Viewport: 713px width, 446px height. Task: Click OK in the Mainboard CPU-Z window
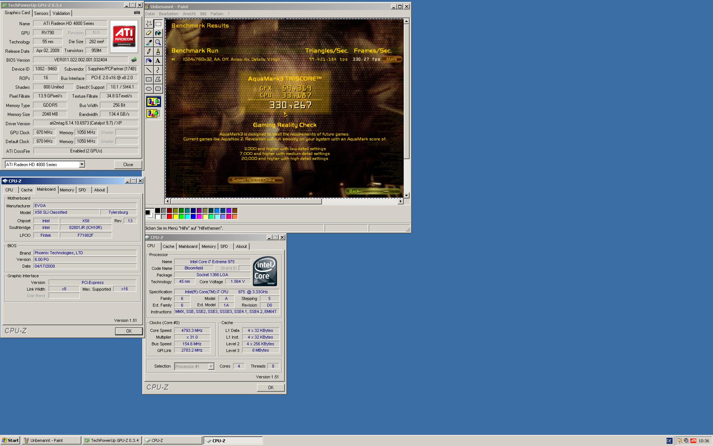tap(129, 331)
